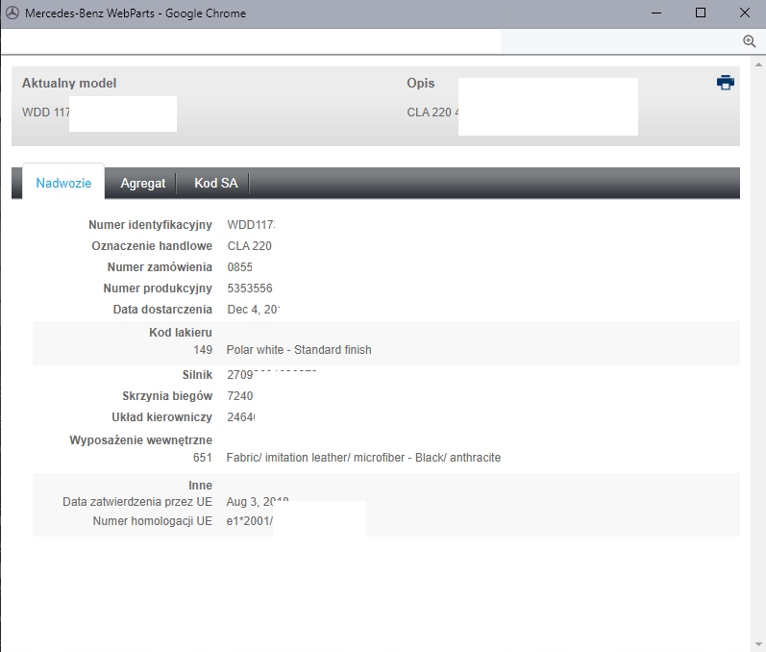Click the 'Układ kierowniczy' label
766x652 pixels.
pyautogui.click(x=161, y=417)
